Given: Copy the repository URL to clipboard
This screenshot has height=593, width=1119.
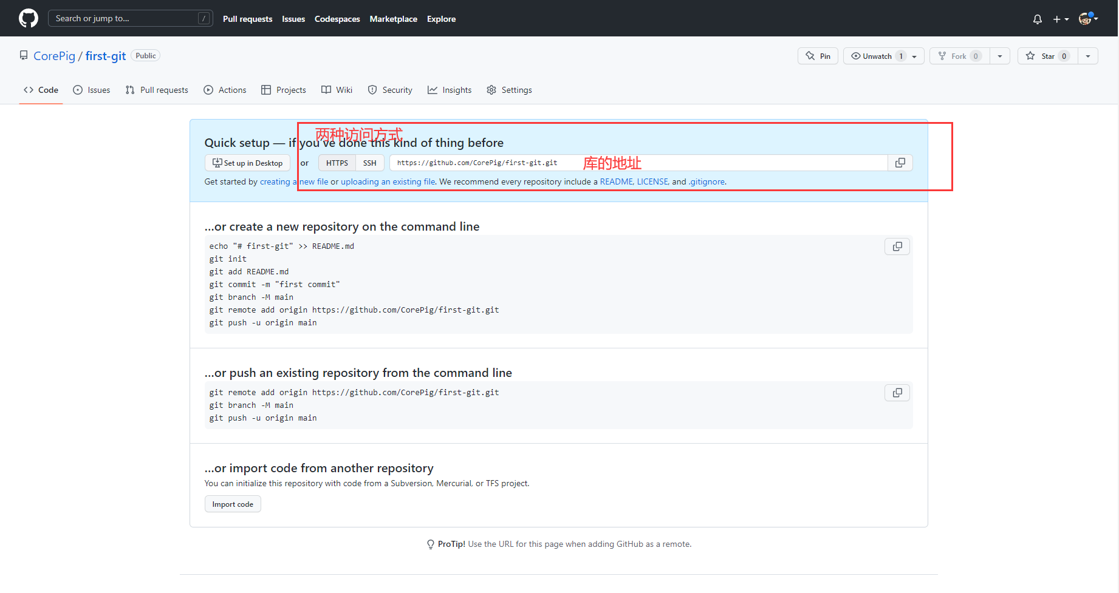Looking at the screenshot, I should tap(900, 163).
